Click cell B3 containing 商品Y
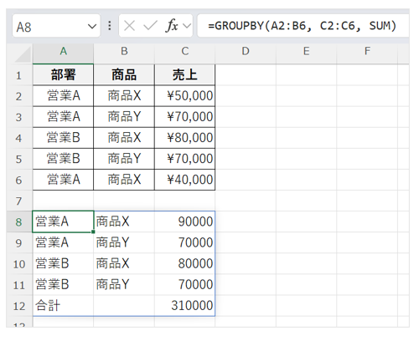419x341 pixels. click(124, 117)
